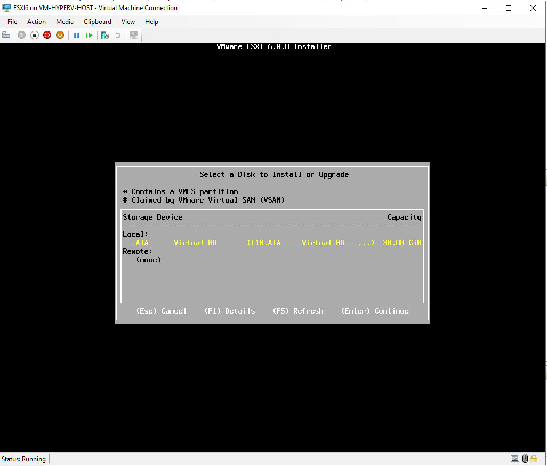This screenshot has height=466, width=547.
Task: Open the View menu
Action: pyautogui.click(x=128, y=22)
